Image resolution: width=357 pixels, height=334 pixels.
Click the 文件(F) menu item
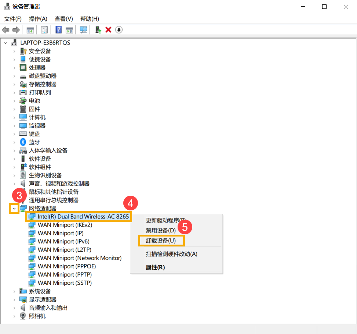13,19
